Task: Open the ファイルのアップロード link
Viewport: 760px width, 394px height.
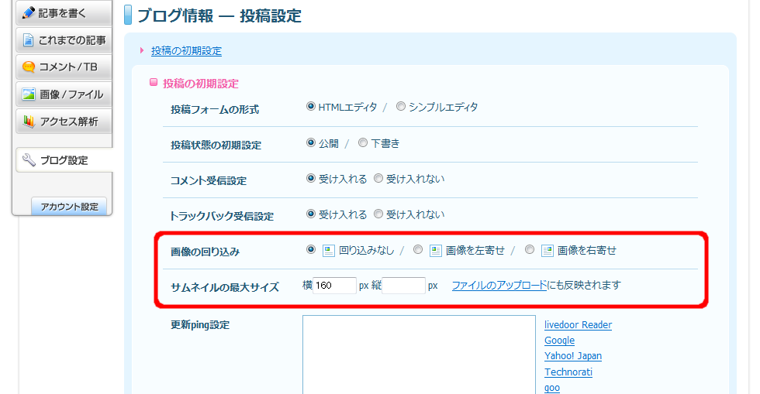Action: click(499, 286)
